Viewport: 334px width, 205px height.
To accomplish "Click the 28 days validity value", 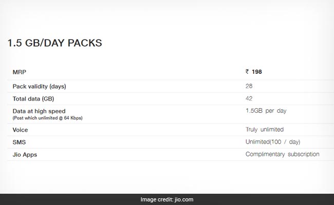I will click(x=249, y=86).
